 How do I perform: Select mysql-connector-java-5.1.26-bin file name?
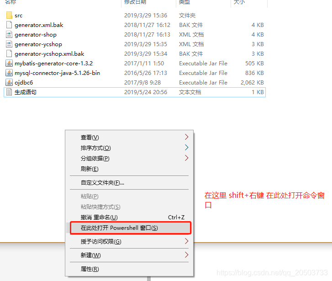[57, 73]
